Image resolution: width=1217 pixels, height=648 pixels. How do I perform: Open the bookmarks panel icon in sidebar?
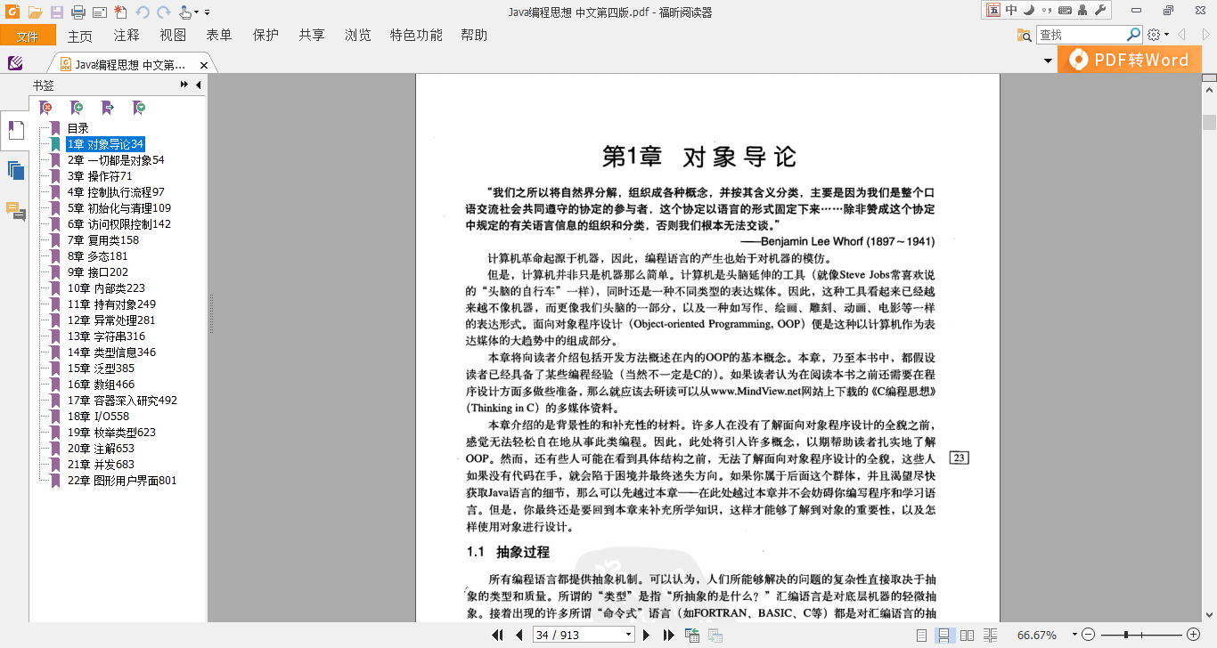click(x=15, y=131)
